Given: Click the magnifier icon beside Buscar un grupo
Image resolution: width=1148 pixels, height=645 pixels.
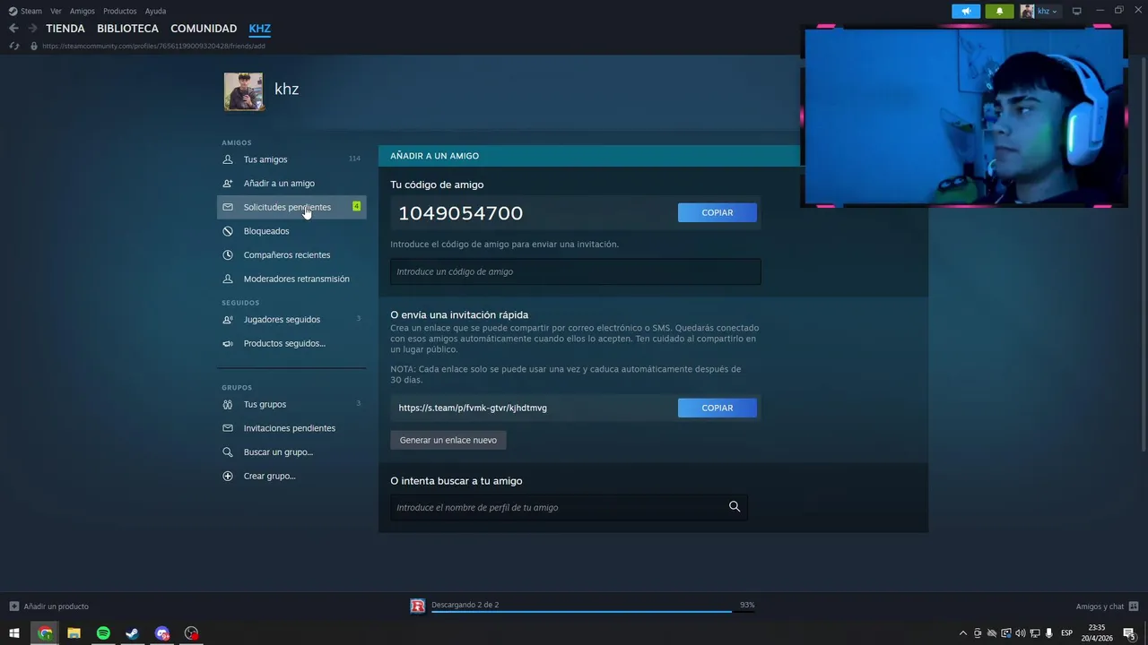Looking at the screenshot, I should 228,452.
